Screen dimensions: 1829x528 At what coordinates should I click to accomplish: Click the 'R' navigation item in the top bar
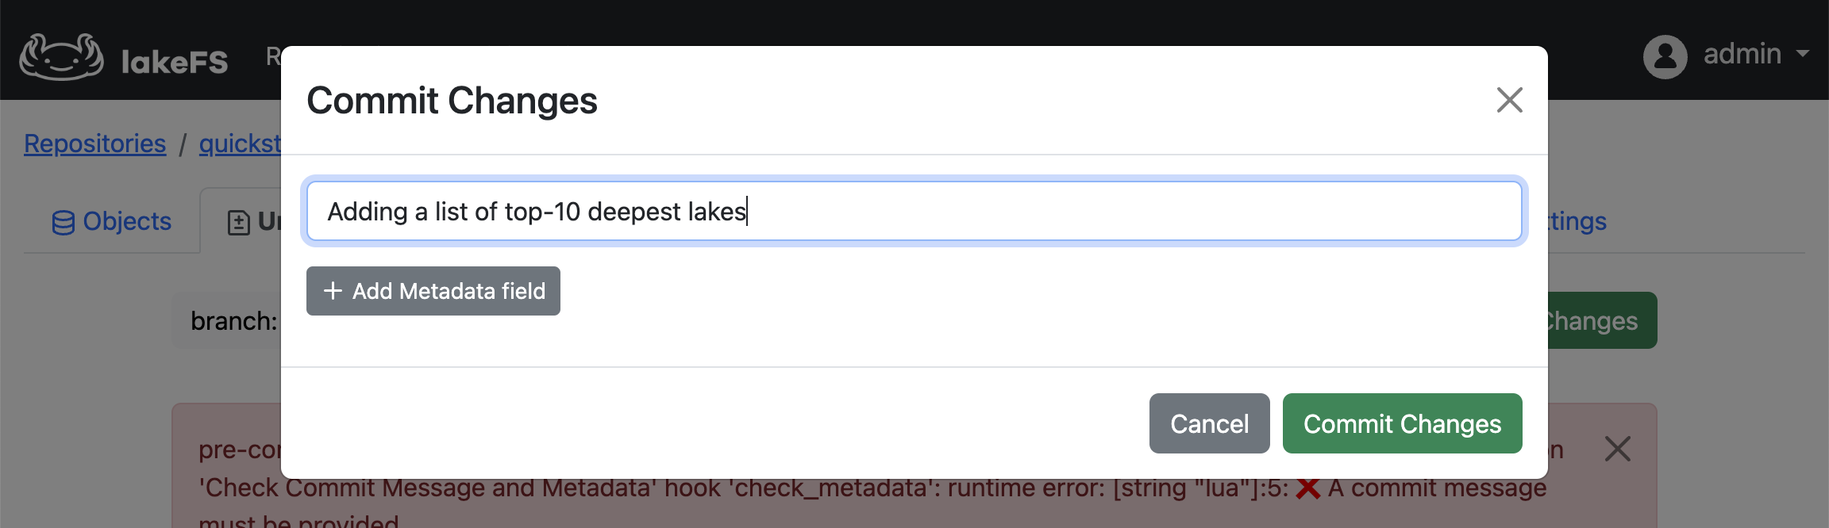(273, 55)
